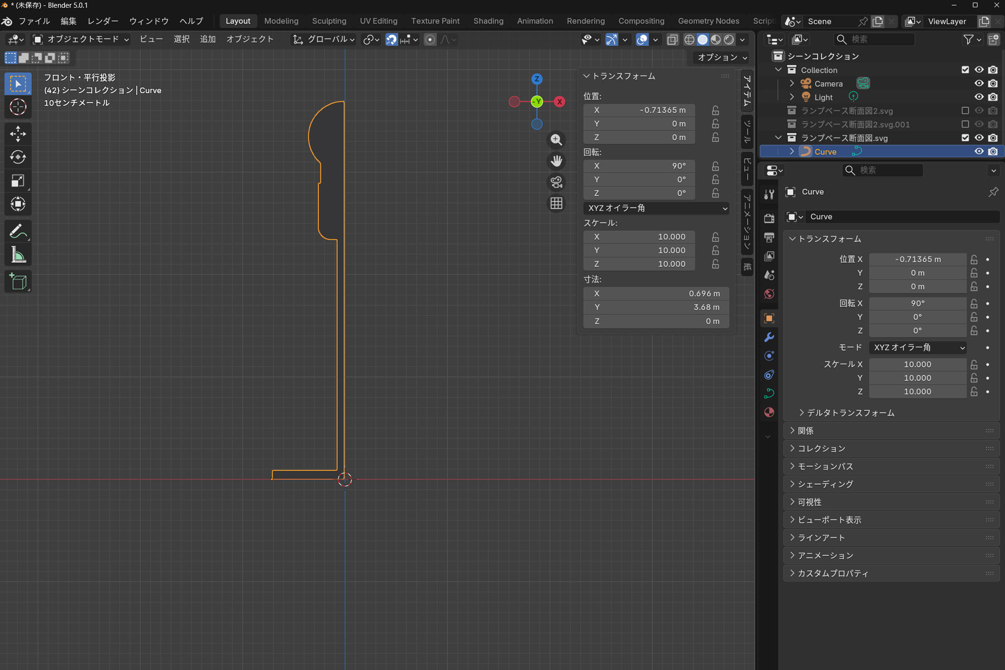This screenshot has width=1005, height=670.
Task: Lock the X location in the transform panel
Action: (715, 110)
